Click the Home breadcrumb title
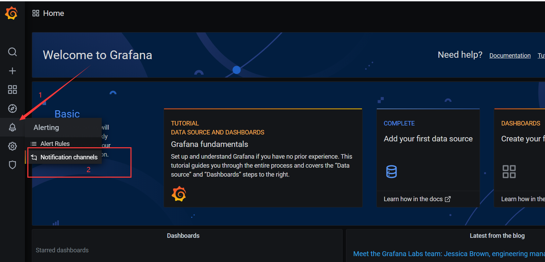 pos(53,13)
